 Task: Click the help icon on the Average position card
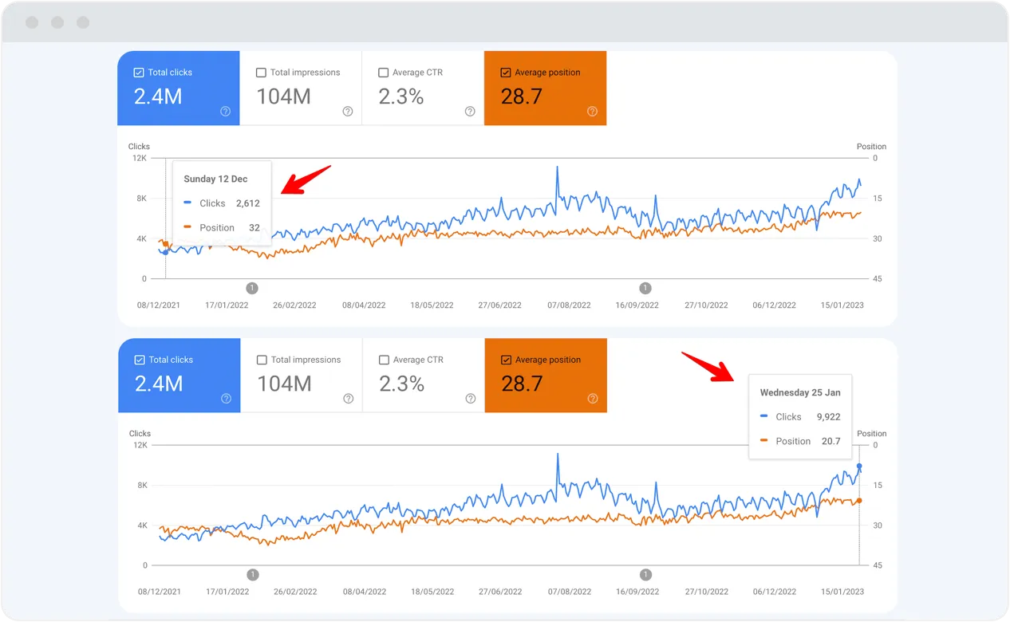592,112
